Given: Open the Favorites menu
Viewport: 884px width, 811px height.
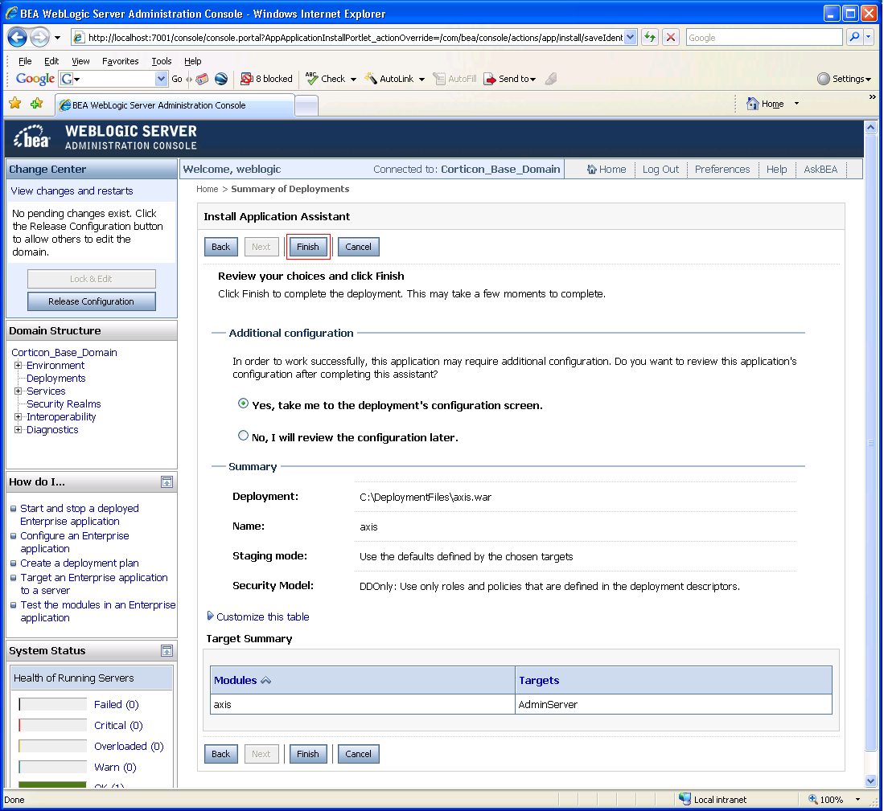Looking at the screenshot, I should pos(120,60).
